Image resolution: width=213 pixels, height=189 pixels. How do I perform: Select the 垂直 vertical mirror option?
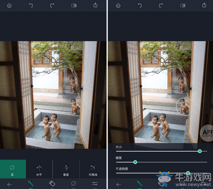(66, 169)
